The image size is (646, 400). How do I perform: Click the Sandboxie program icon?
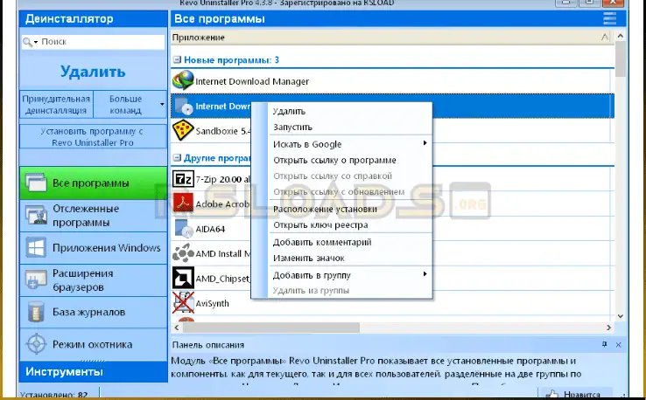click(x=183, y=130)
